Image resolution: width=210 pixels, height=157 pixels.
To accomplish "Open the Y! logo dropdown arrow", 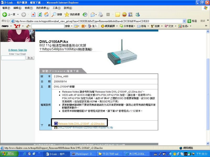I will 23,26.
